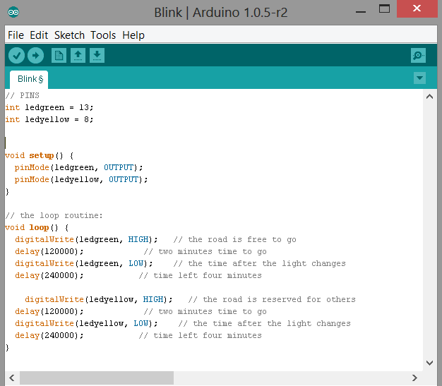Select the Blink sketch tab
The image size is (442, 386).
29,80
